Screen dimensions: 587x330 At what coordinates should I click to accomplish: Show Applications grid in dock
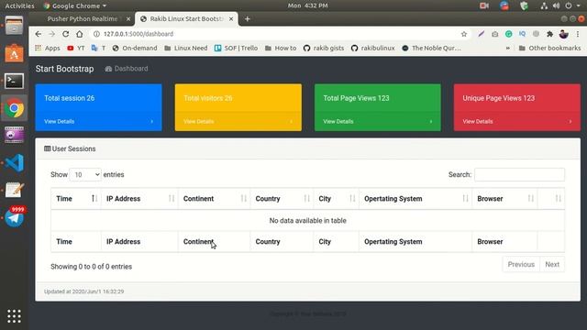coord(14,316)
